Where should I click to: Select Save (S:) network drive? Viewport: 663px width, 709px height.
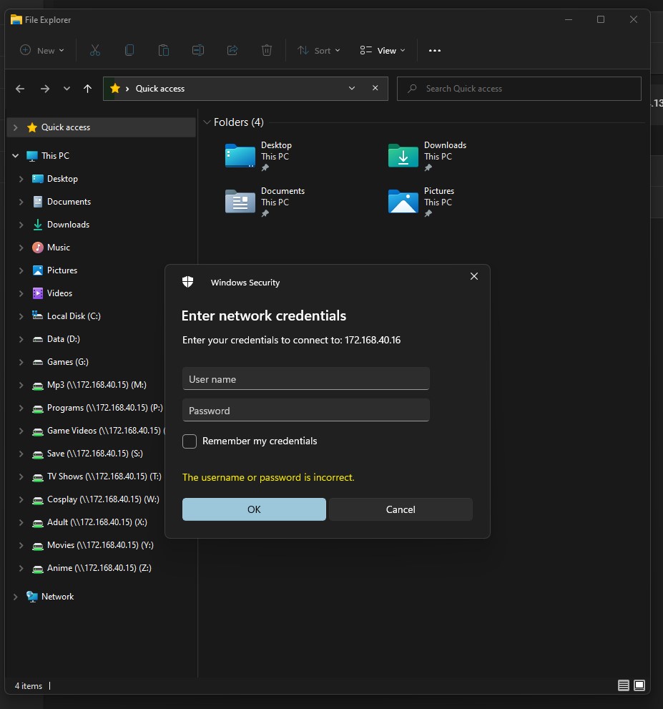pos(95,454)
